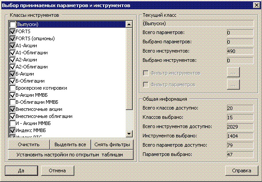Confirm with the Да button
The width and height of the screenshot is (262, 182).
(21, 171)
